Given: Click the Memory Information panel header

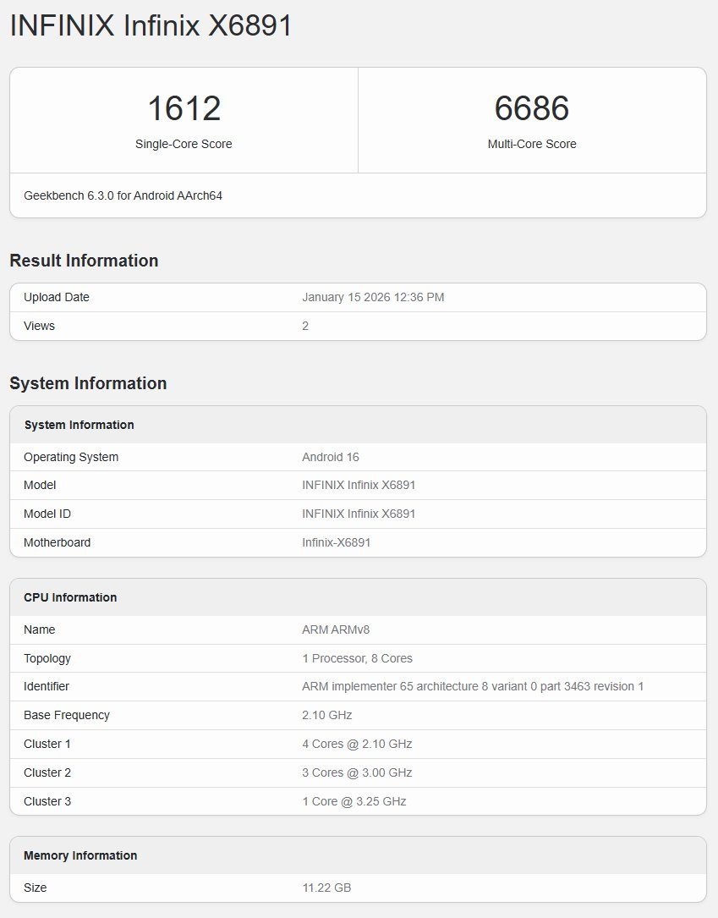Looking at the screenshot, I should tap(78, 855).
